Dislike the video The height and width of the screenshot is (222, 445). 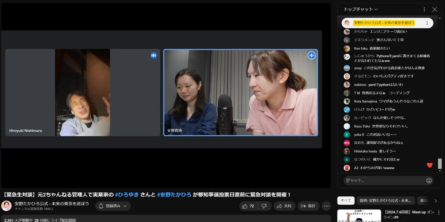click(x=264, y=206)
